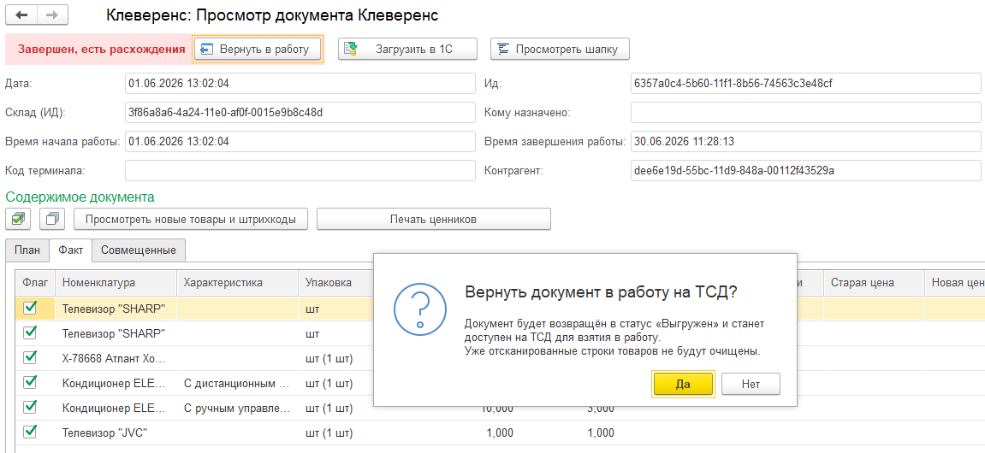Select 'С дистанционным …' characteristic cell
The image size is (985, 453).
pos(237,384)
